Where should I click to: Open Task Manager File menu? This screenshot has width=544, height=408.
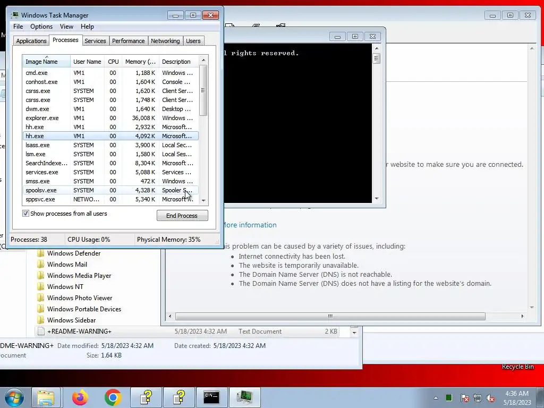(x=18, y=27)
